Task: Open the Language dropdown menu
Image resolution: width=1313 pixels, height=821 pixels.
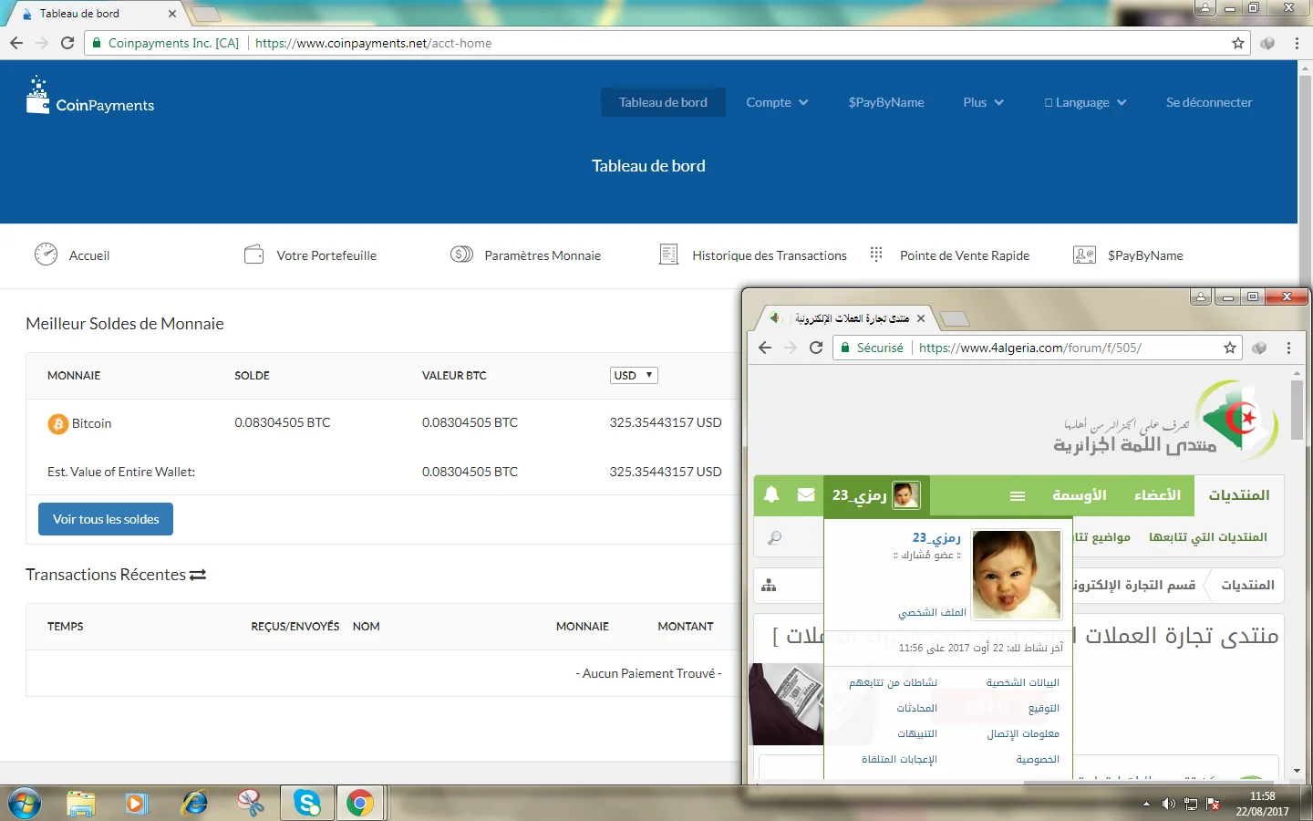Action: coord(1085,102)
